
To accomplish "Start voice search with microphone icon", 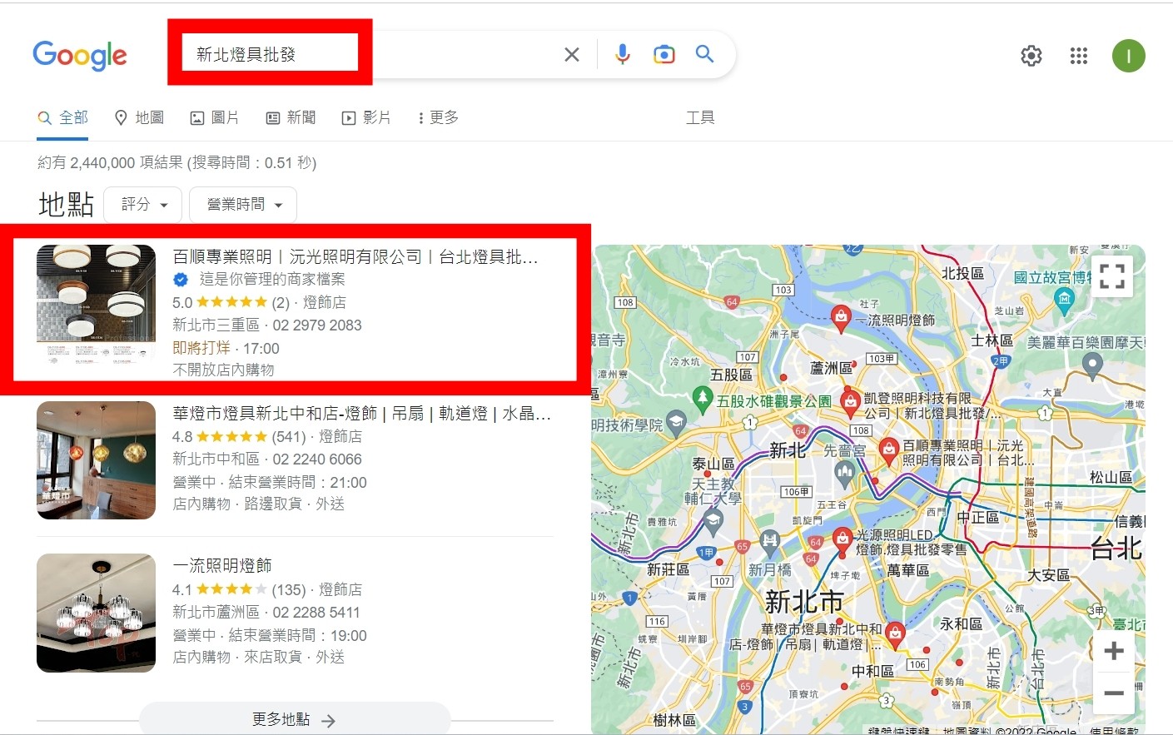I will pos(623,55).
